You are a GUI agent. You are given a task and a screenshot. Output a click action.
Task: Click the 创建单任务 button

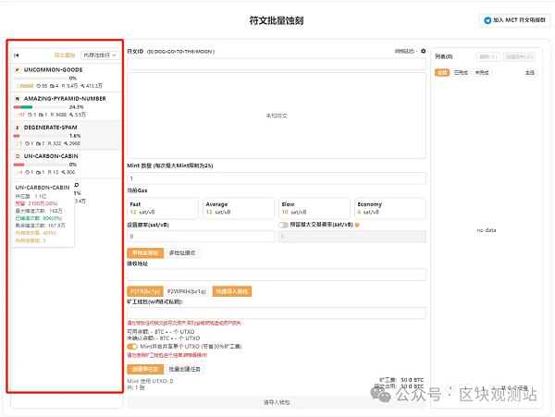pos(142,368)
